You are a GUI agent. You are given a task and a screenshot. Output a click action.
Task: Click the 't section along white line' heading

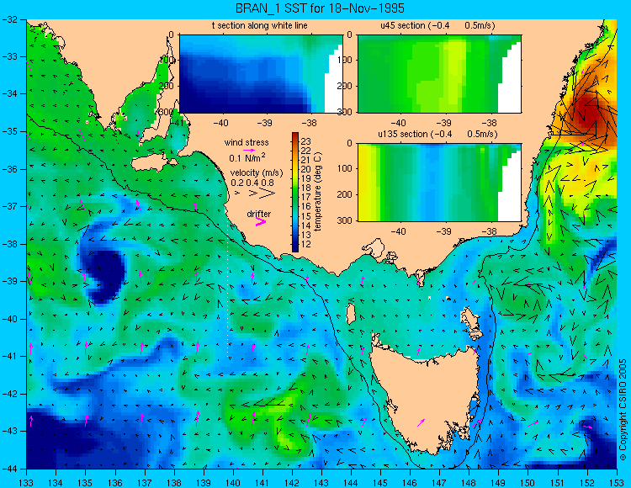pyautogui.click(x=260, y=25)
